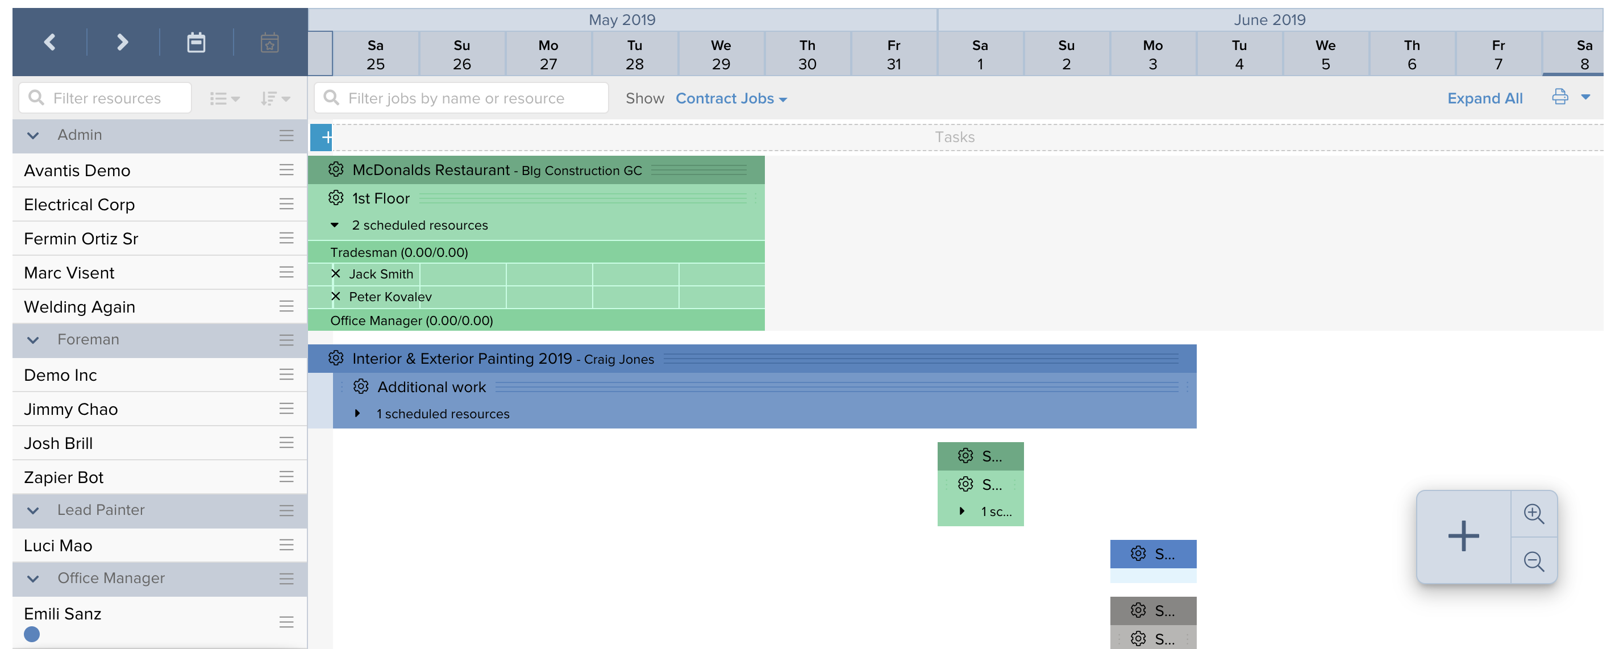Open the Luci Mao row menu icon
This screenshot has height=649, width=1615.
pyautogui.click(x=286, y=545)
